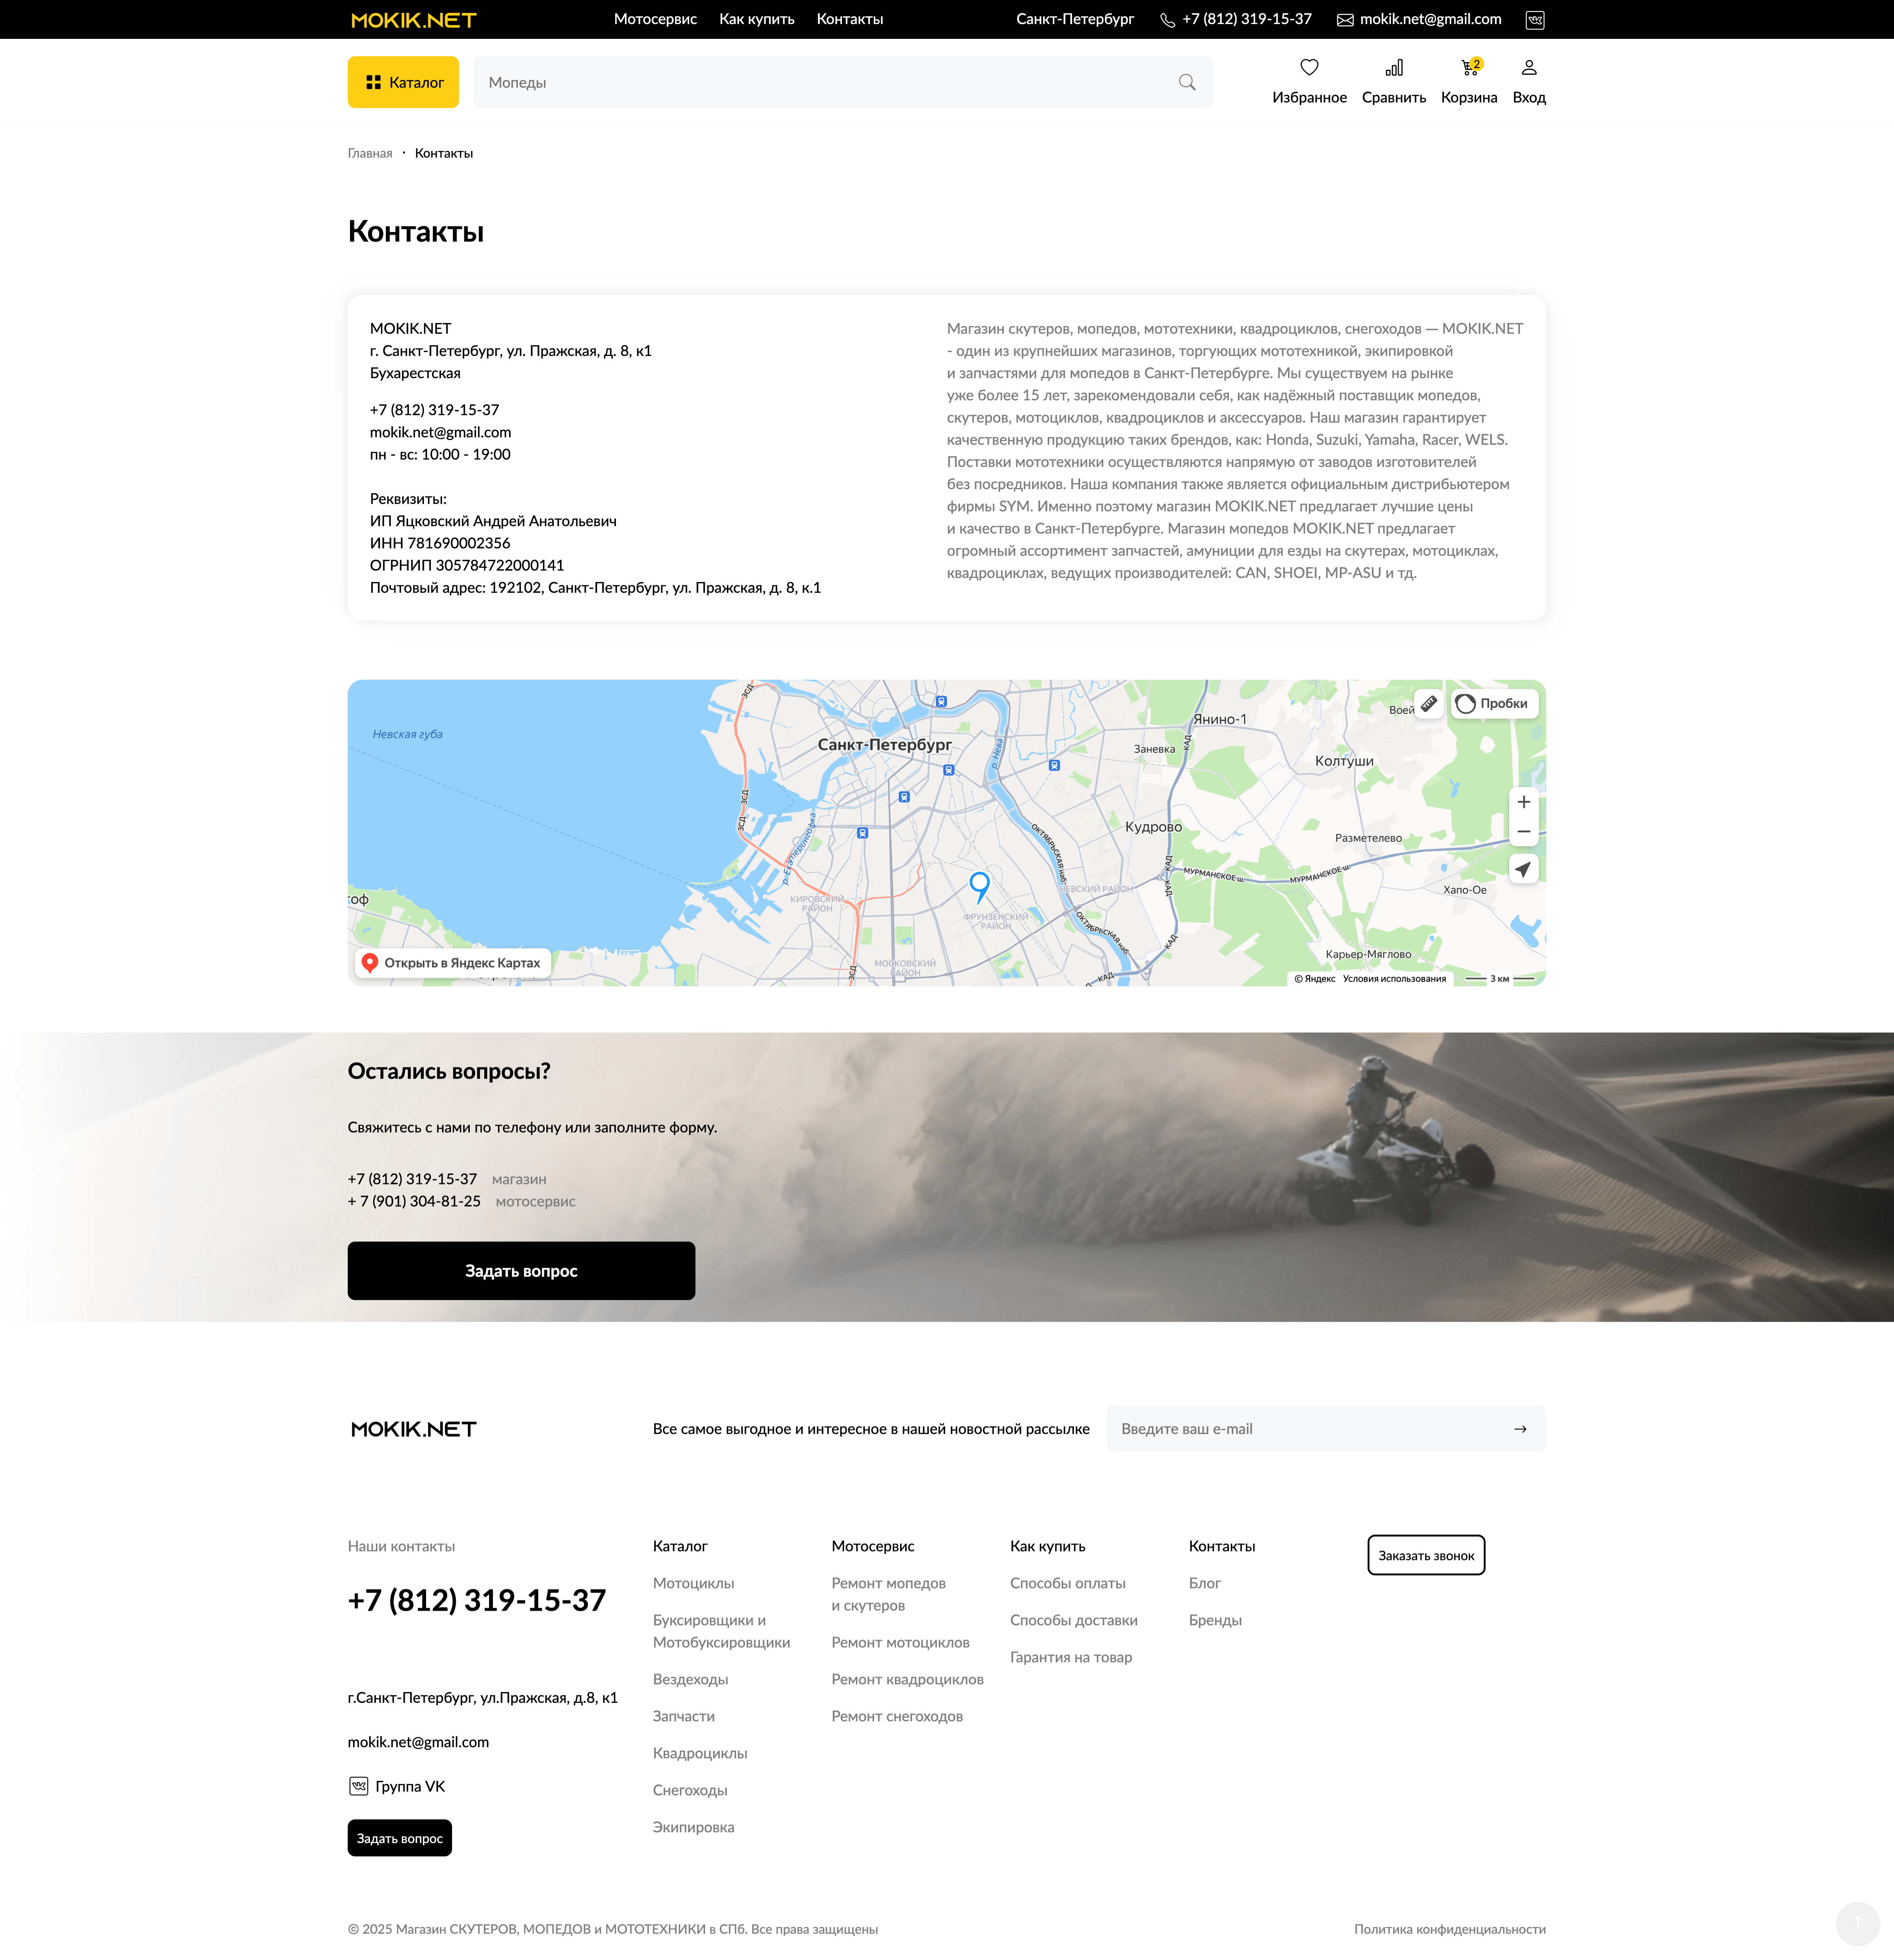Open the Санкт-Петербург city selector
This screenshot has width=1894, height=1960.
point(1075,19)
